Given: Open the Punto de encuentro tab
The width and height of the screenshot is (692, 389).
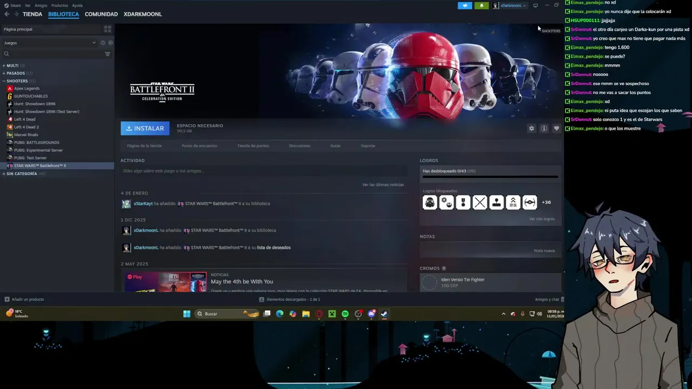Looking at the screenshot, I should coord(199,146).
